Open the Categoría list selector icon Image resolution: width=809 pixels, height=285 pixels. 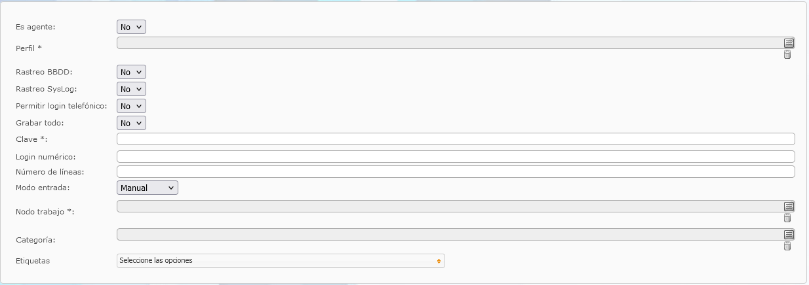[789, 235]
